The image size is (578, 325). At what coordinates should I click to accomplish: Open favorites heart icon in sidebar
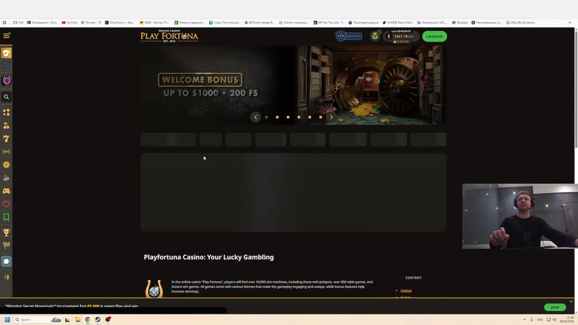click(6, 204)
